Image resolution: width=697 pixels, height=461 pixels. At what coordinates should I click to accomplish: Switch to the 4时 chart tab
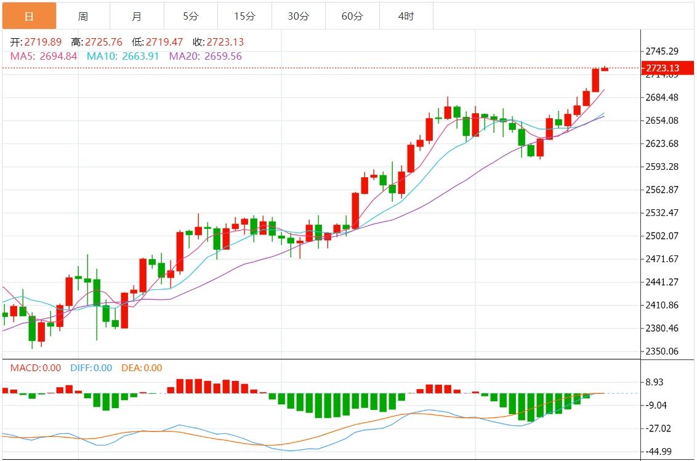pyautogui.click(x=406, y=16)
